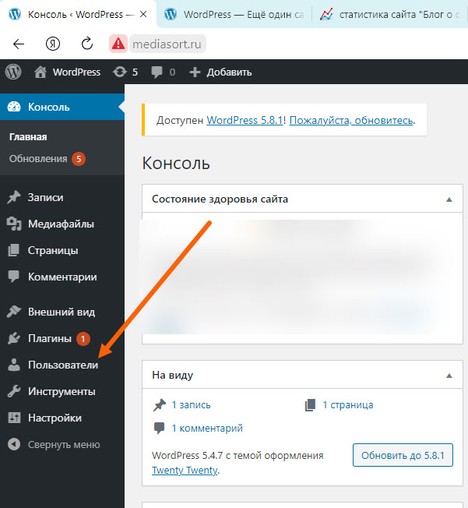The height and width of the screenshot is (508, 468).
Task: Click the Yandex home icon
Action: [53, 43]
